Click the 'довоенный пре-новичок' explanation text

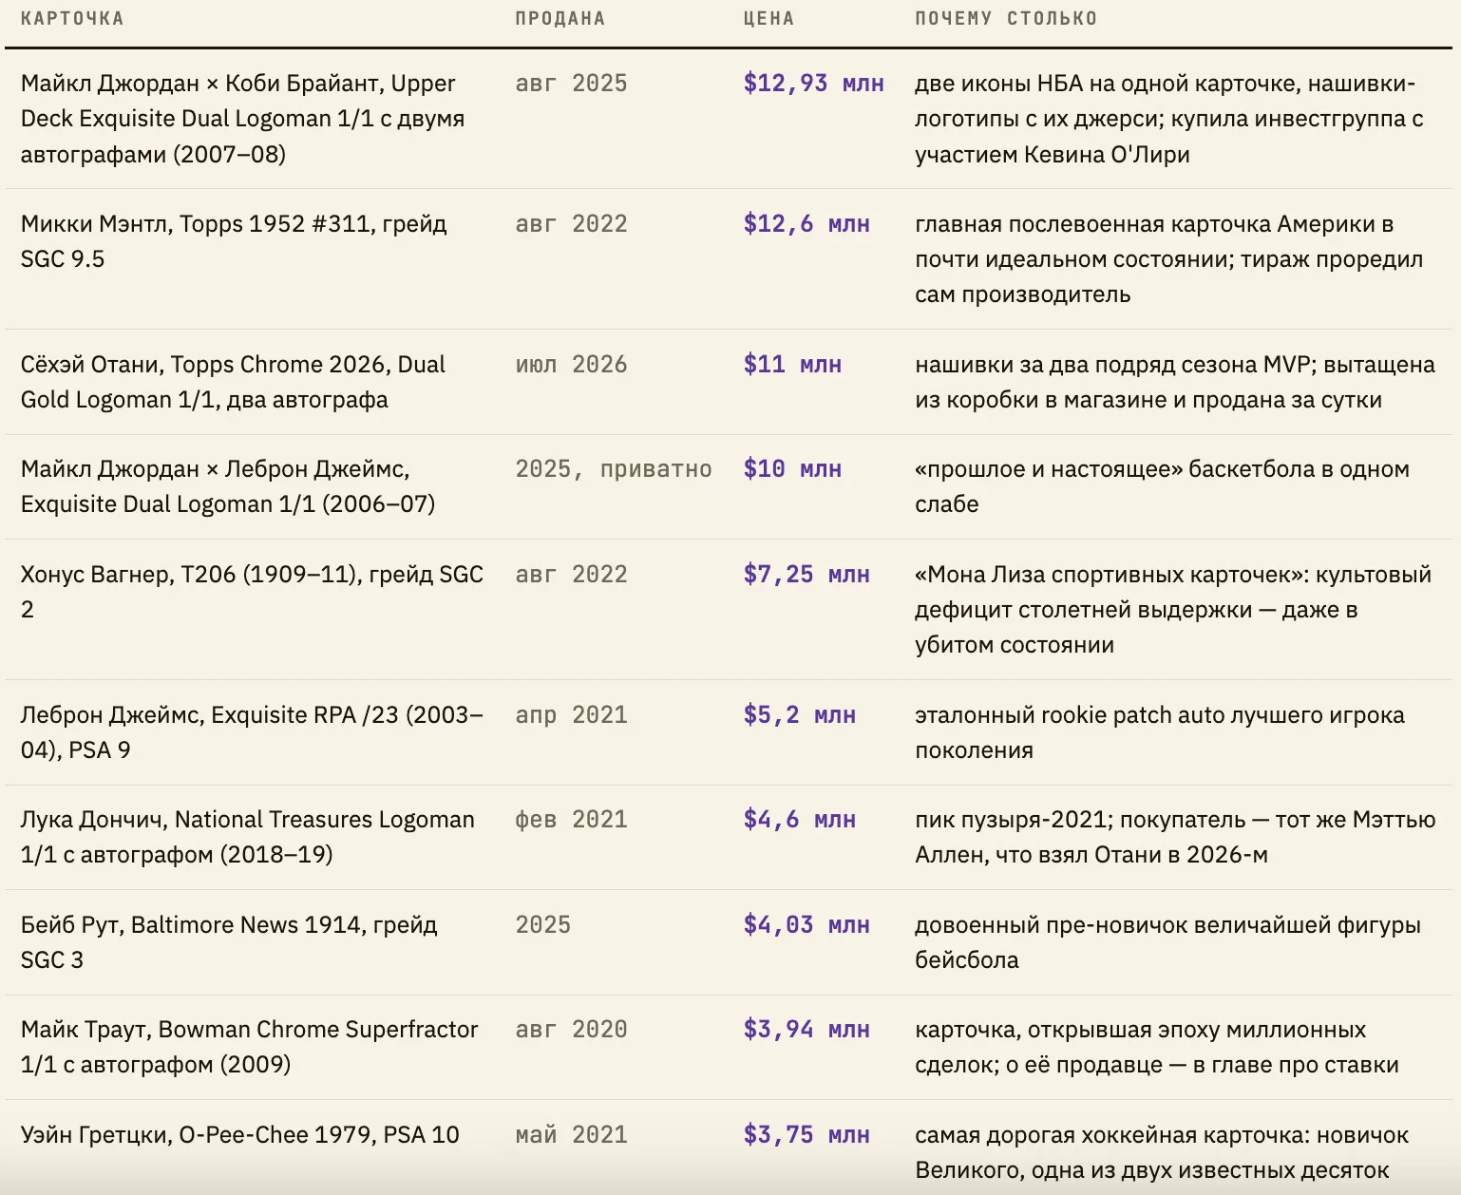[1167, 942]
